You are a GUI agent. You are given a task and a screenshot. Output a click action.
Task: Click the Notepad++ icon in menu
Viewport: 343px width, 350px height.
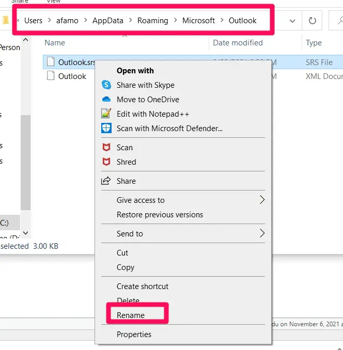(106, 114)
